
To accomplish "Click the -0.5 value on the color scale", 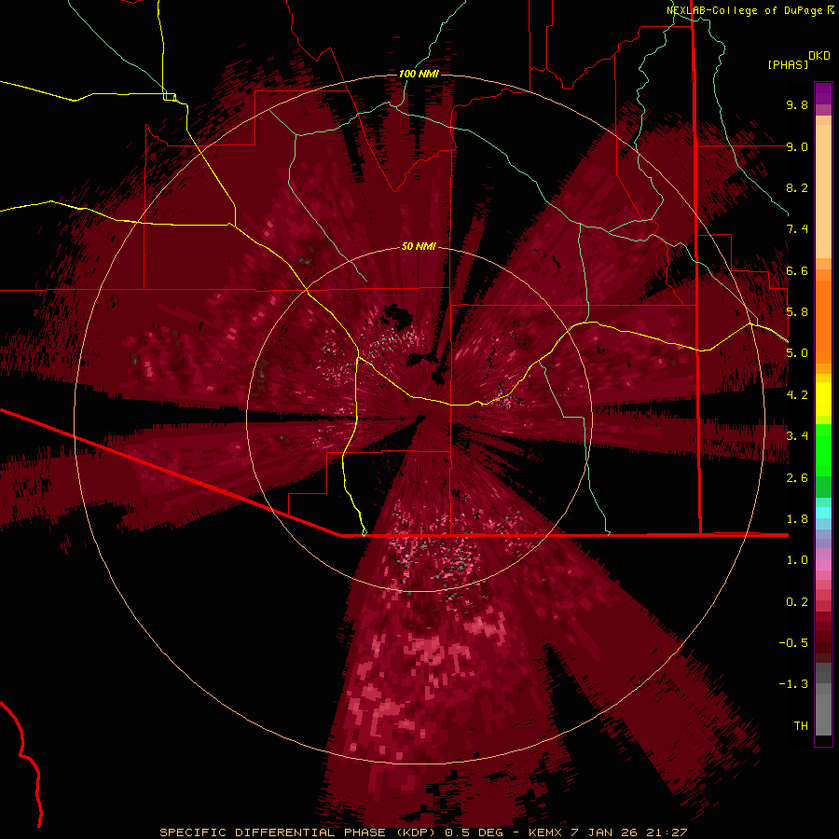I will pos(793,643).
